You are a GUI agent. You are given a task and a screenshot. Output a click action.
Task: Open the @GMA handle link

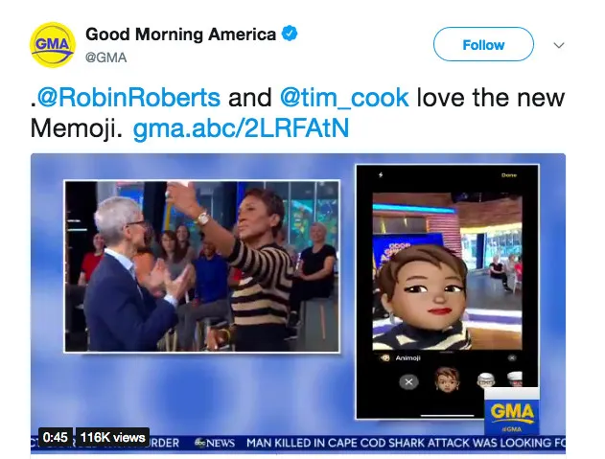coord(105,57)
